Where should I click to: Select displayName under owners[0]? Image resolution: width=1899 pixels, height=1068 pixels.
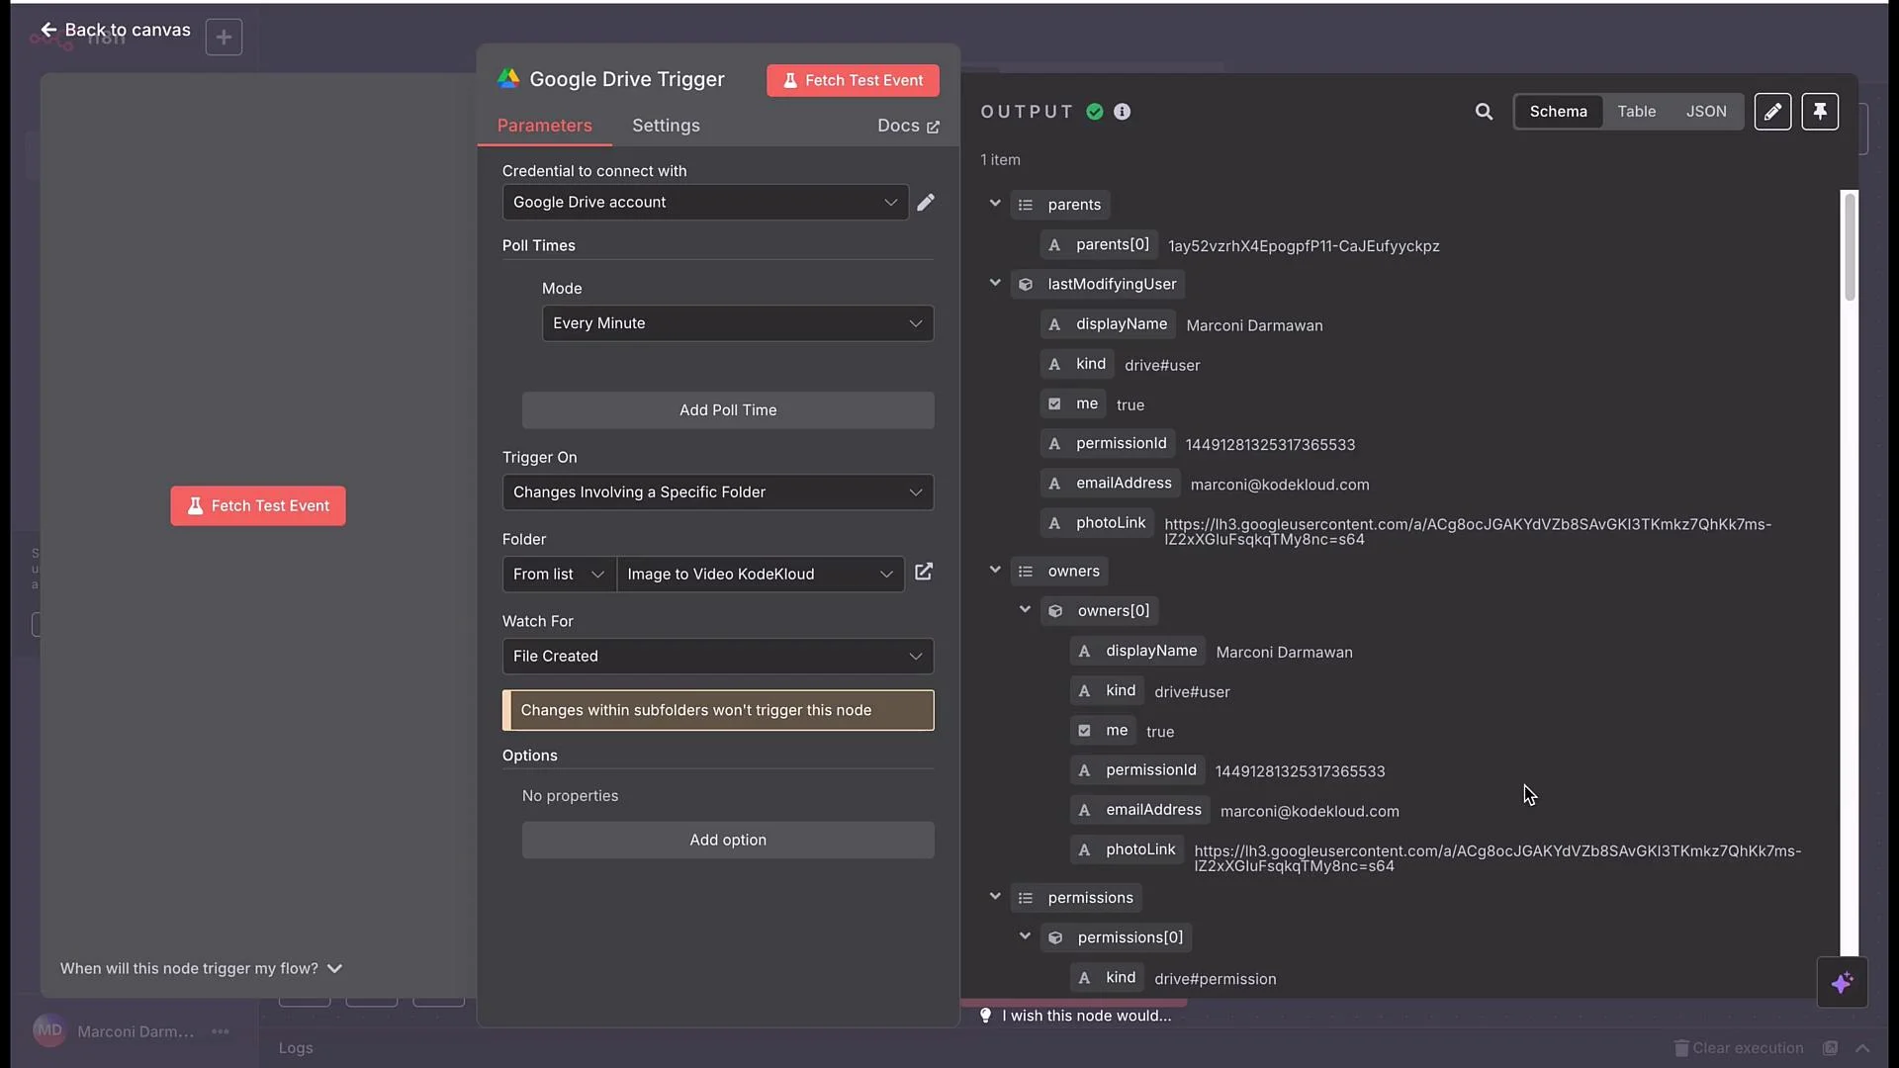[1137, 651]
